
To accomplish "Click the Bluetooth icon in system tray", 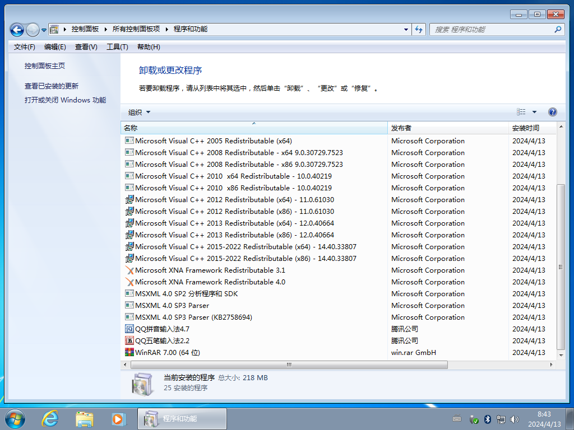I will coord(487,419).
